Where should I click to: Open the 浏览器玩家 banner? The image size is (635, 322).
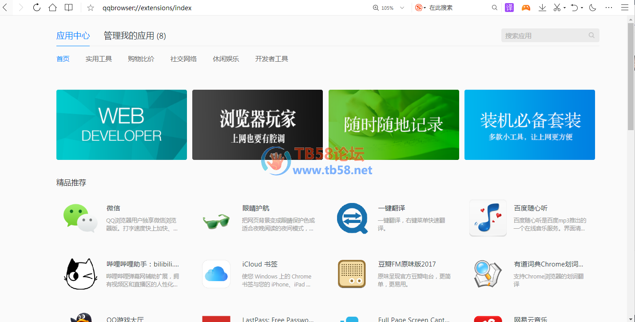258,125
